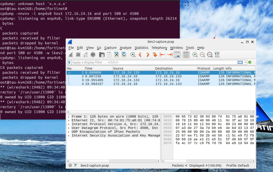Select packet 4 at time 19.994157
Viewport: 273px width, 172px height.
coord(161,84)
